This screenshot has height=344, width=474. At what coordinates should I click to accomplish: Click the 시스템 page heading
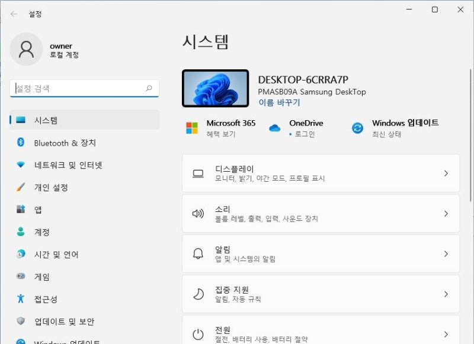(205, 41)
